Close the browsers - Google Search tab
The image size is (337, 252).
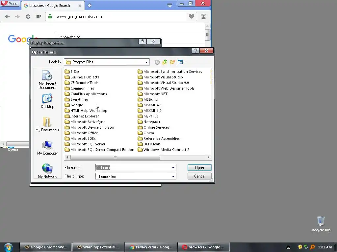point(80,6)
